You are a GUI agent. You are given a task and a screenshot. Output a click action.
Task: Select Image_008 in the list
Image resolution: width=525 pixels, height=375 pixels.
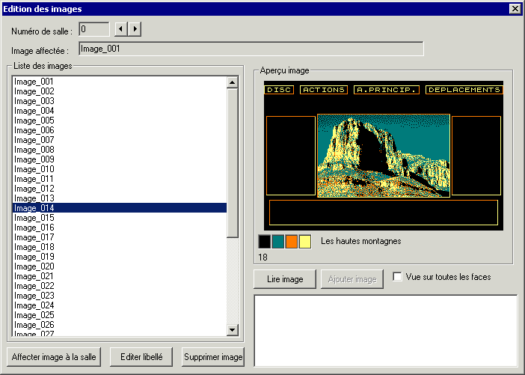tap(120, 150)
